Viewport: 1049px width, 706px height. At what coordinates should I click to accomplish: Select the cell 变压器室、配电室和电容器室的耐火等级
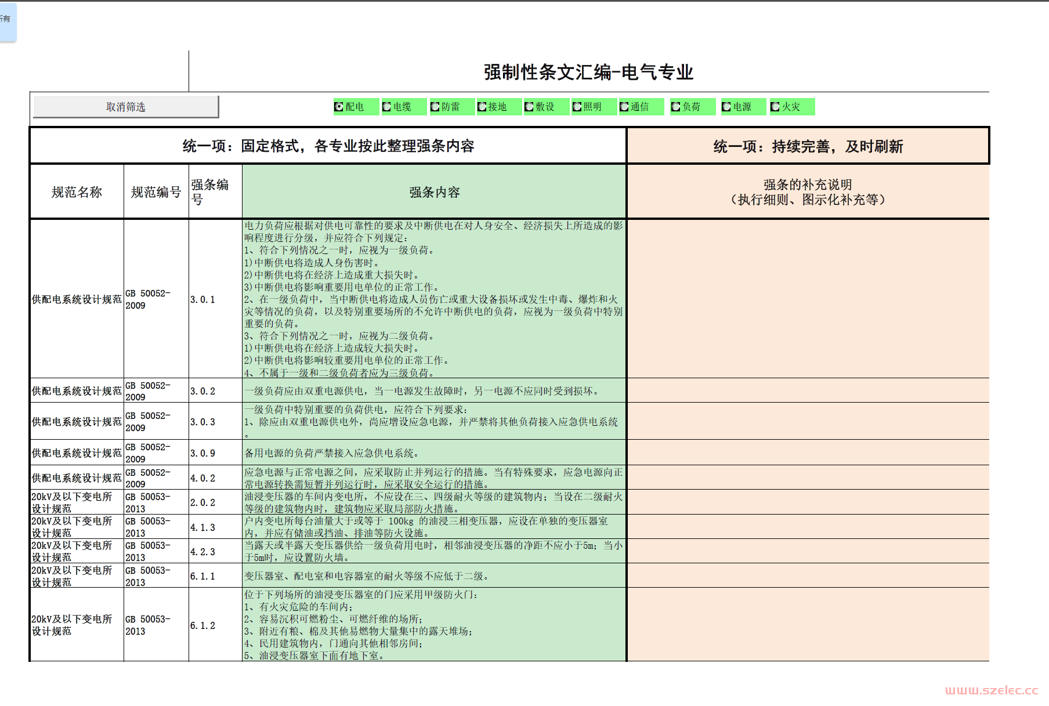pyautogui.click(x=434, y=575)
